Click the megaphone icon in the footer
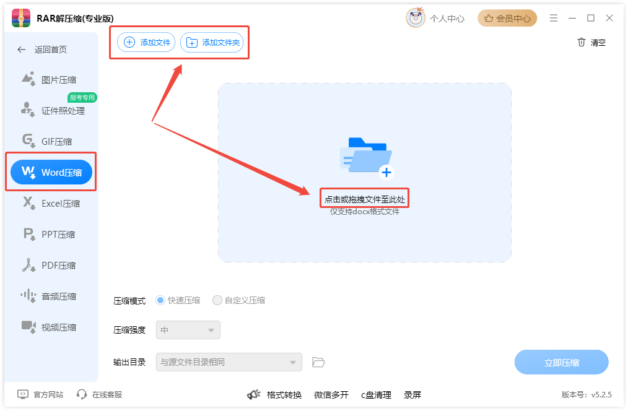 tap(253, 394)
